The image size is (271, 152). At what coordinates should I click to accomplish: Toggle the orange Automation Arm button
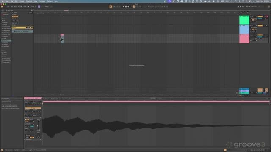(134, 7)
